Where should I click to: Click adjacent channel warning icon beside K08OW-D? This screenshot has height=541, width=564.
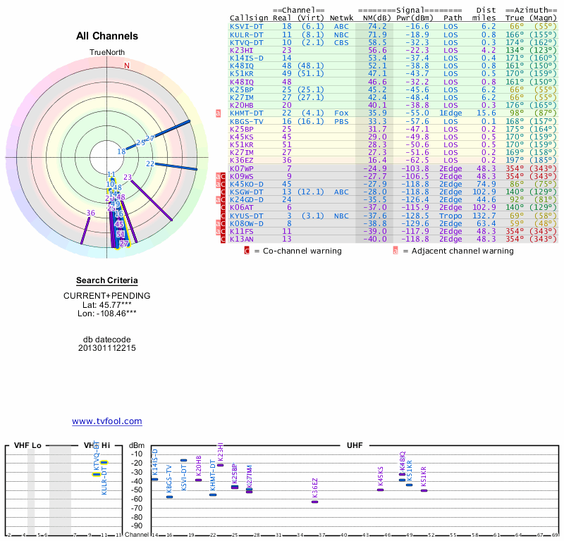[219, 223]
